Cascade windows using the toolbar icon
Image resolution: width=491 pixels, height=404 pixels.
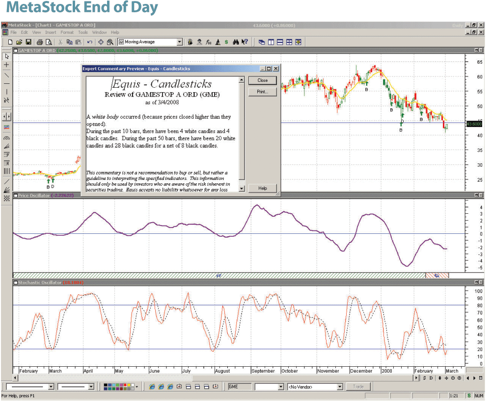click(262, 42)
